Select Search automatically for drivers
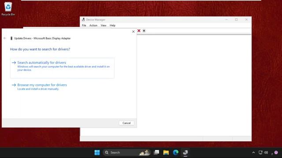This screenshot has height=158, width=282. click(x=62, y=68)
